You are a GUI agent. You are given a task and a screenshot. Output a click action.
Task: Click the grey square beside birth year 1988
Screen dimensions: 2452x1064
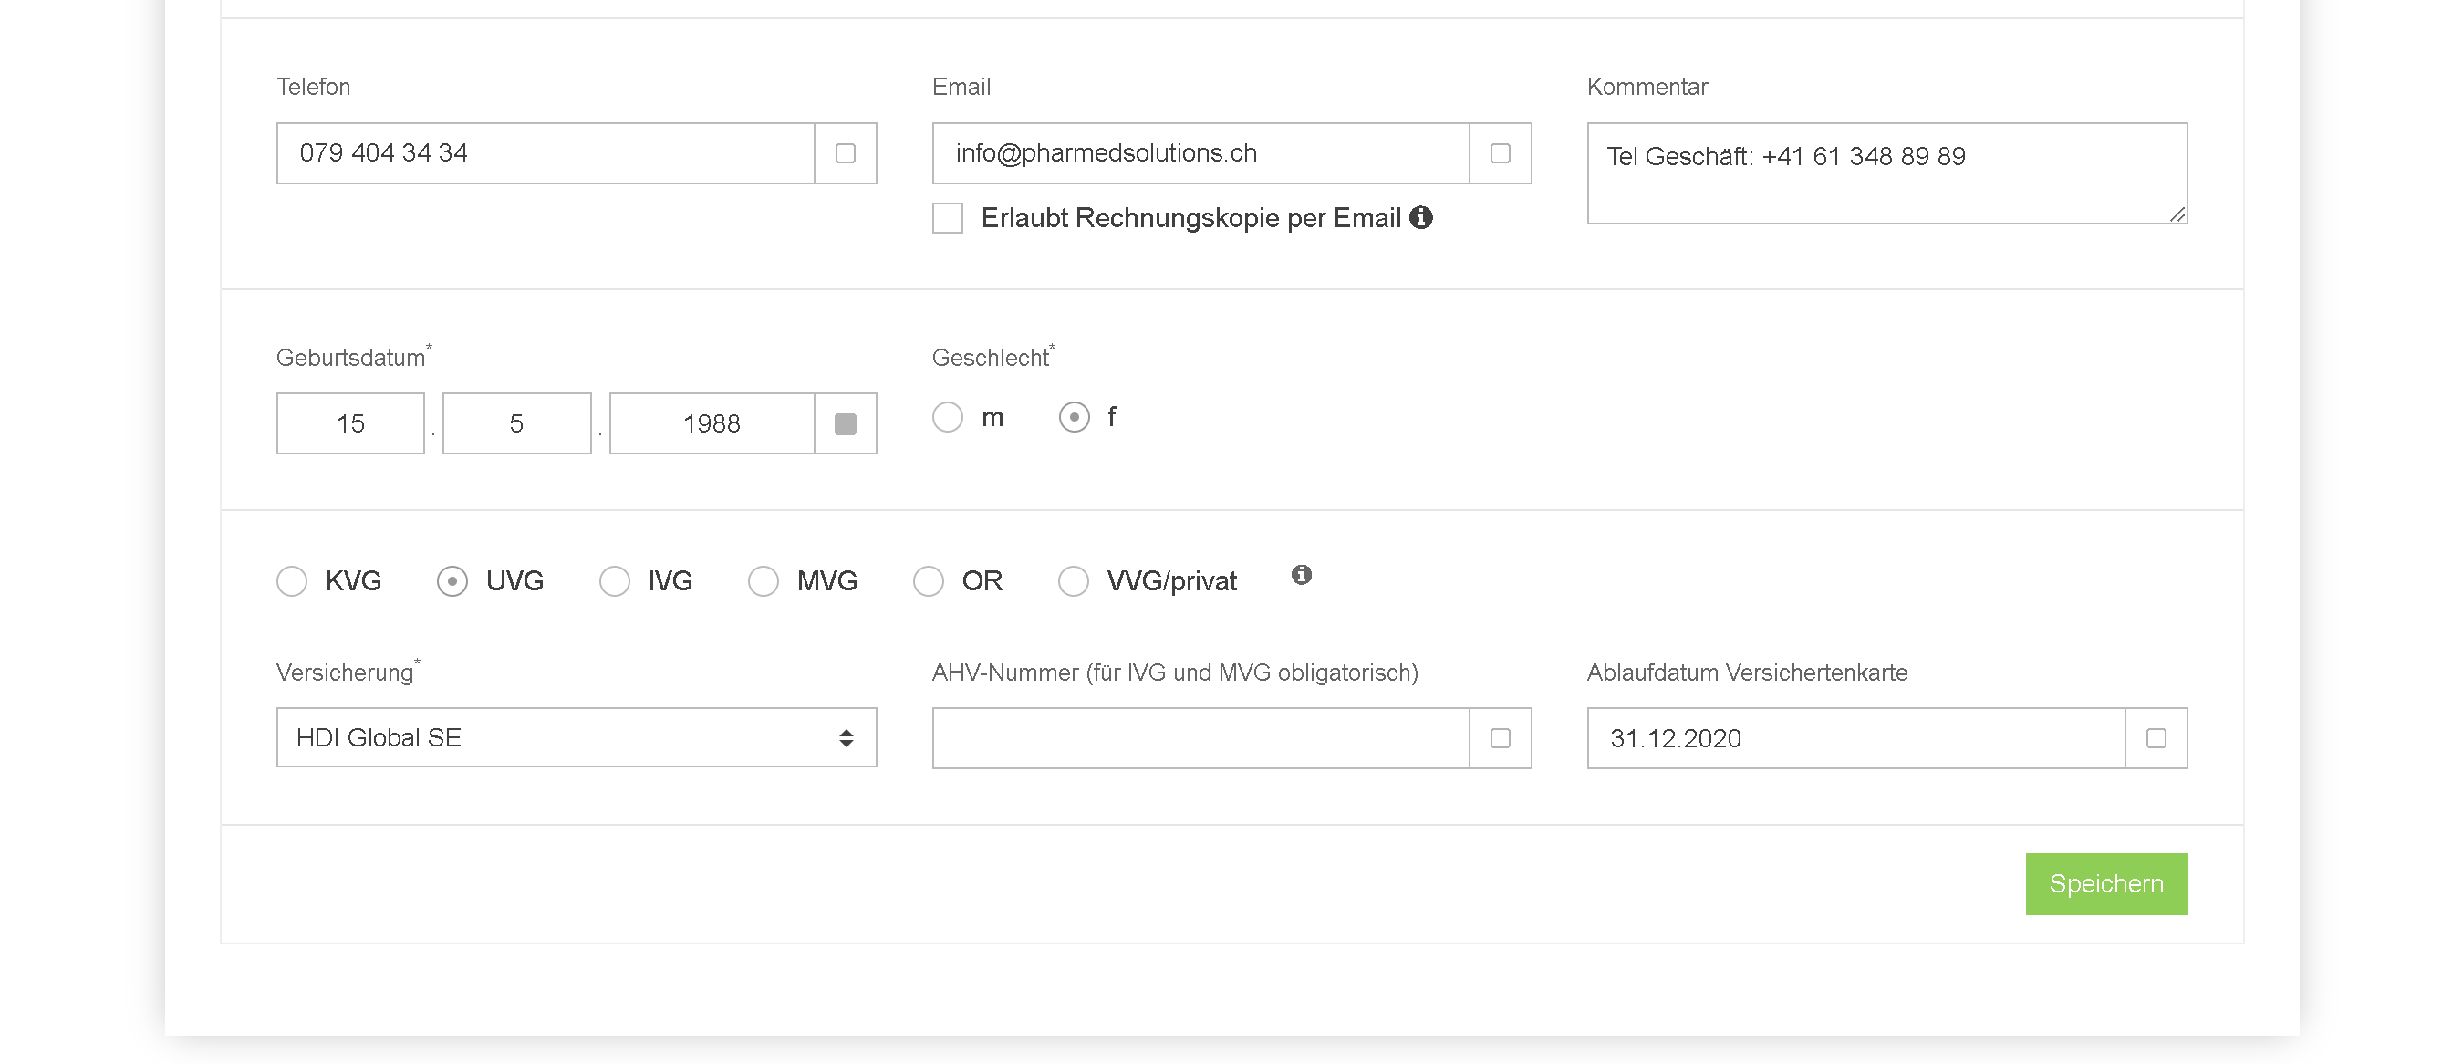click(846, 424)
